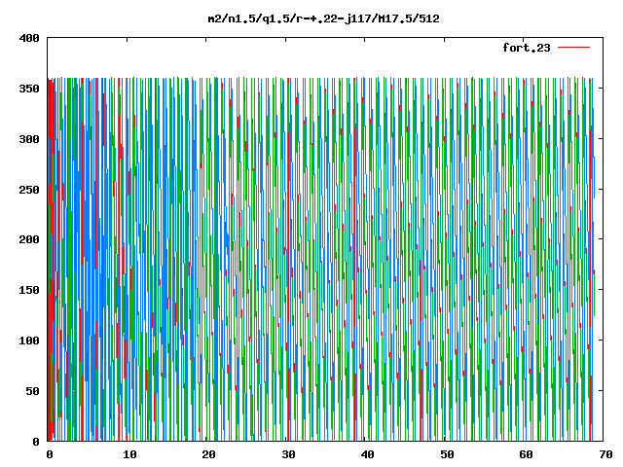Click the y-axis label 0
The width and height of the screenshot is (623, 467).
(36, 442)
